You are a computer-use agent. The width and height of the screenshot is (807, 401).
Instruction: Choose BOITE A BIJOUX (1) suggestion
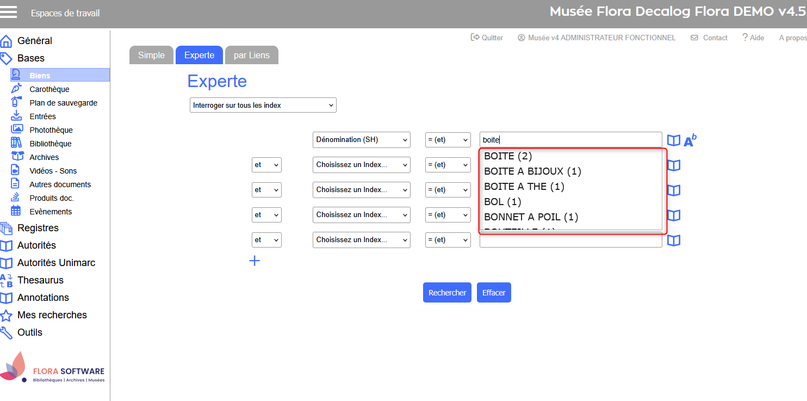point(532,171)
